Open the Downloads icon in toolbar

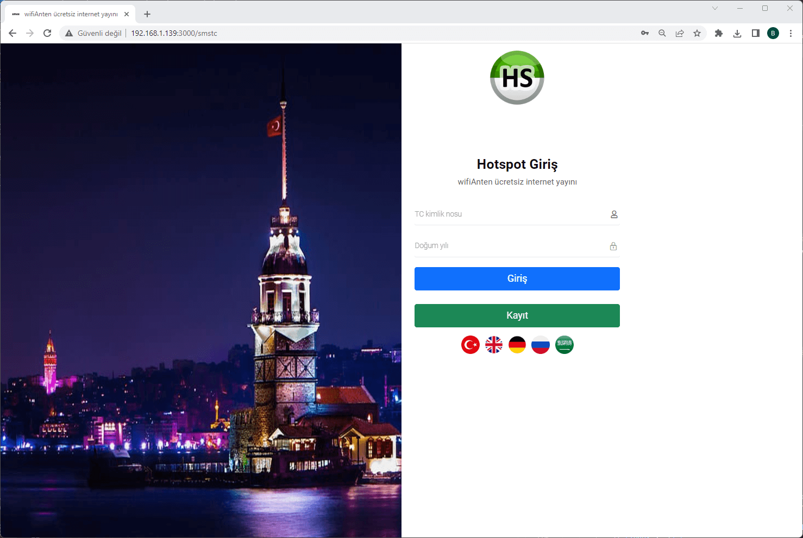(737, 33)
